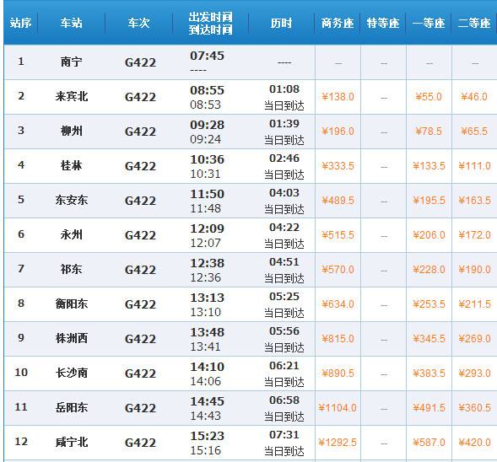
Task: Click the 车站 column header
Action: point(72,23)
